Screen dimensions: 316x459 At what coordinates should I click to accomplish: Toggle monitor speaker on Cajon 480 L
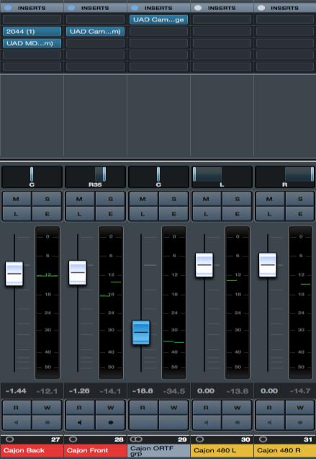[x=207, y=422]
